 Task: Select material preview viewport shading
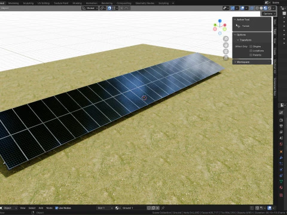tap(265, 8)
